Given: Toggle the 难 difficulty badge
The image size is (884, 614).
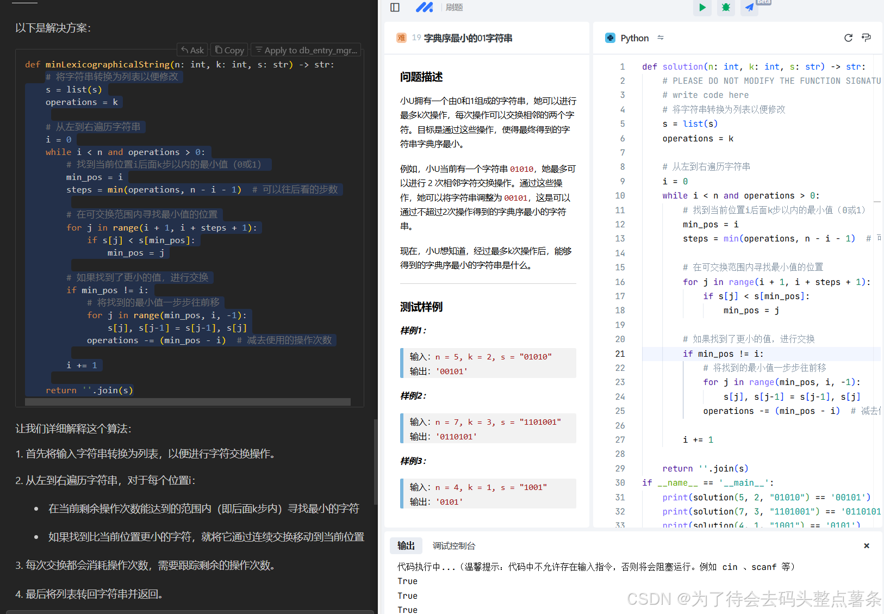Looking at the screenshot, I should [401, 38].
